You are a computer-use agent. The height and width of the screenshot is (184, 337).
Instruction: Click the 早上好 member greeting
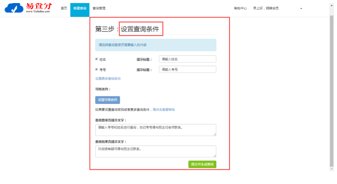coord(266,8)
